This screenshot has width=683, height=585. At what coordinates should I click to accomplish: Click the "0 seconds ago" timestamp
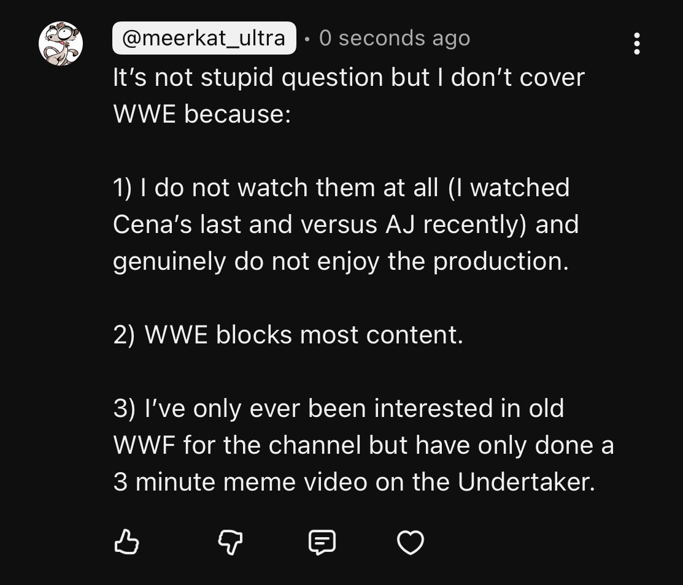pyautogui.click(x=395, y=39)
